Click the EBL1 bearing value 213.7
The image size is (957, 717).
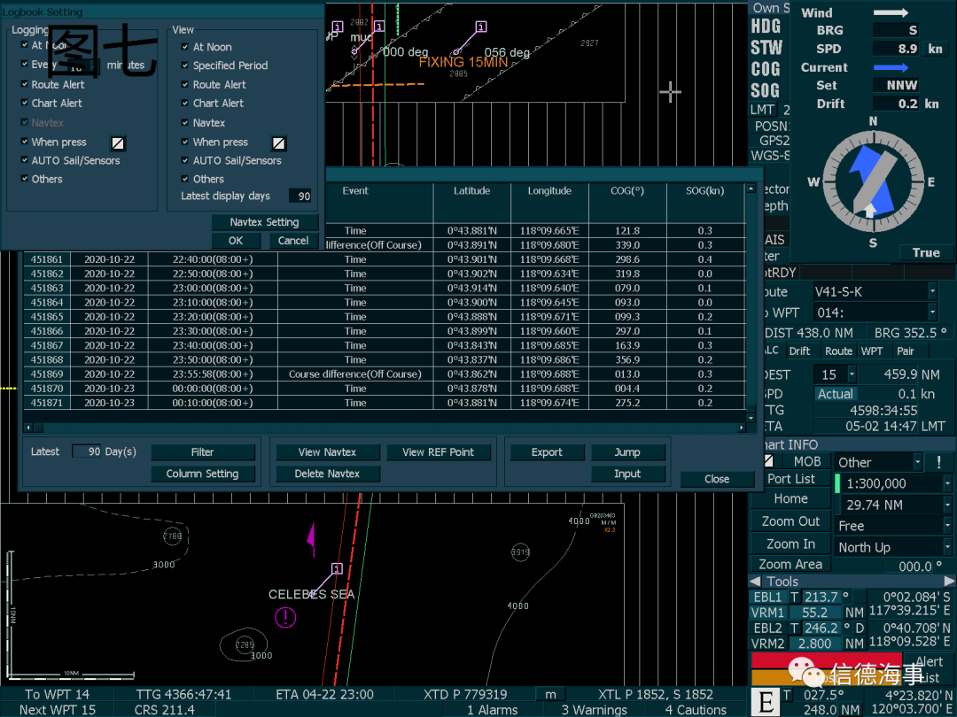coord(821,597)
